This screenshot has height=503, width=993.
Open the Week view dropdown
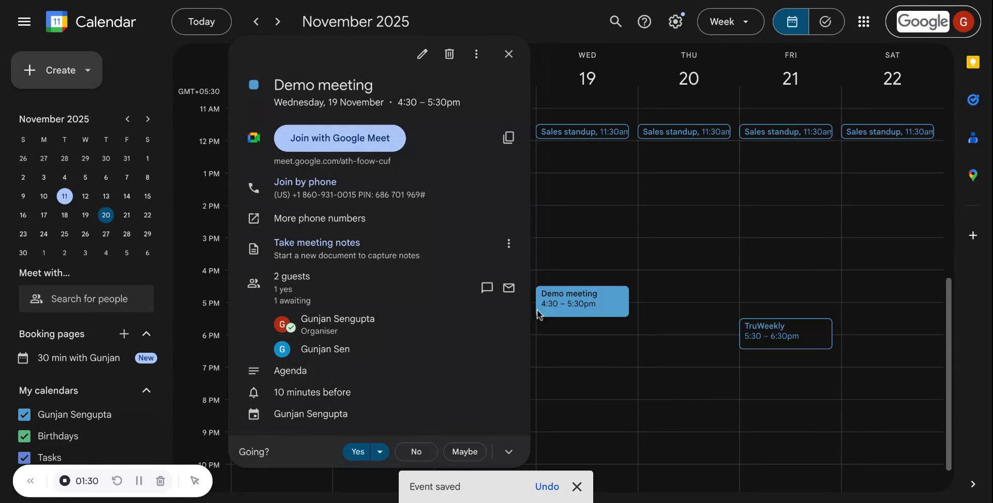[x=730, y=21]
